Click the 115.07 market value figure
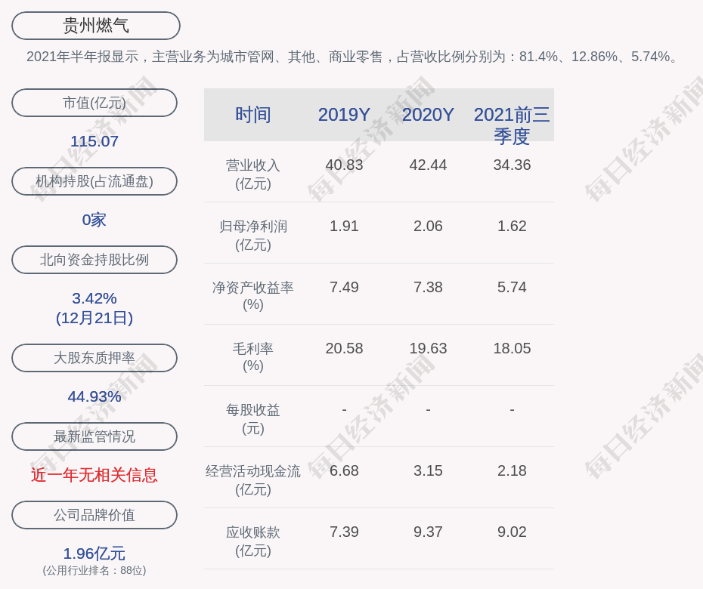The height and width of the screenshot is (589, 703). pyautogui.click(x=94, y=141)
